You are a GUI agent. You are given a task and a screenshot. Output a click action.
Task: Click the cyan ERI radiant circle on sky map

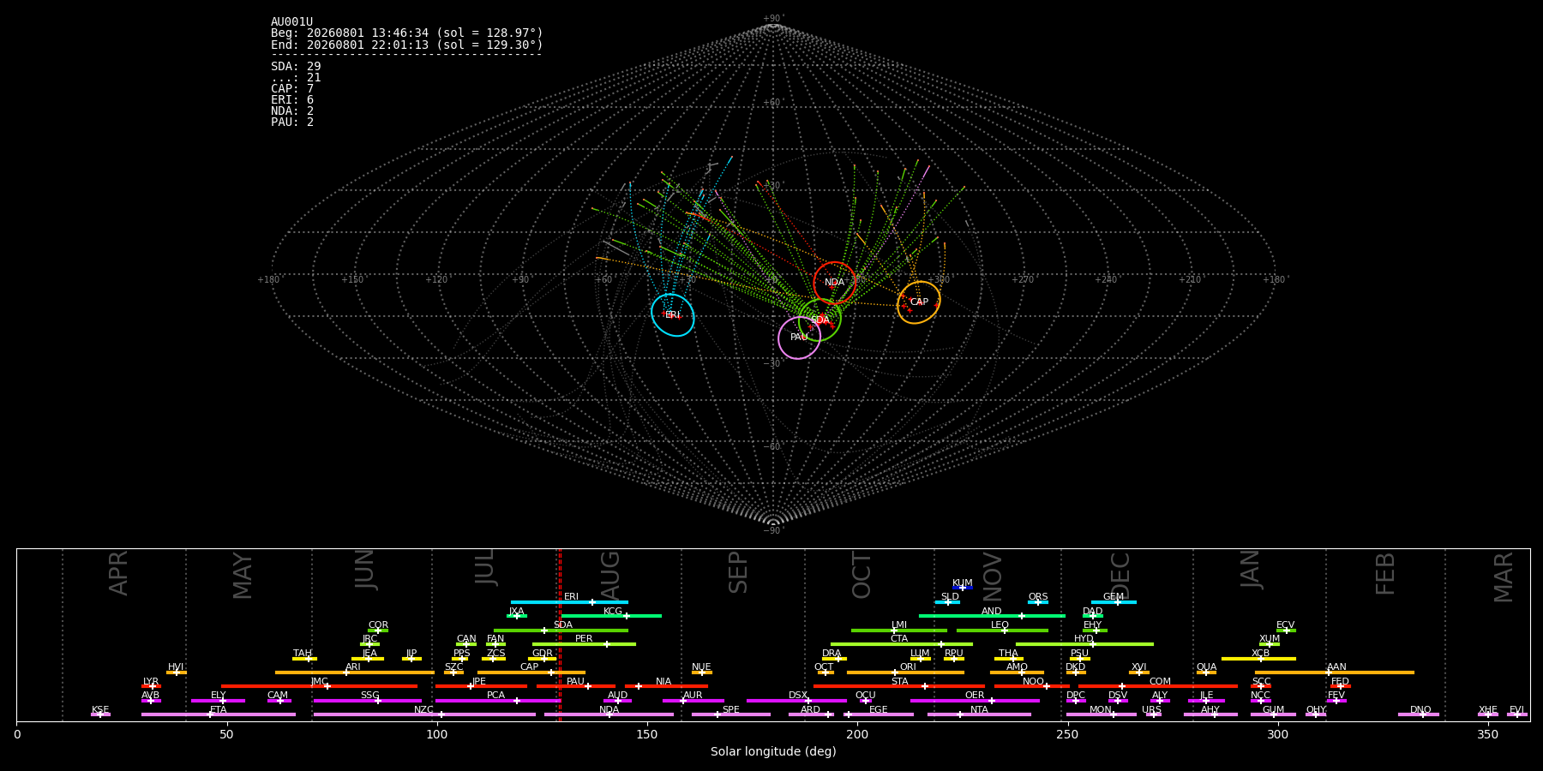click(672, 314)
